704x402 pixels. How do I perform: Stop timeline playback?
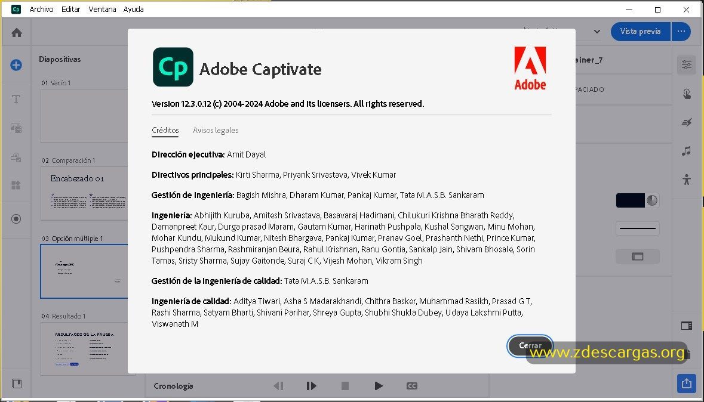[345, 386]
